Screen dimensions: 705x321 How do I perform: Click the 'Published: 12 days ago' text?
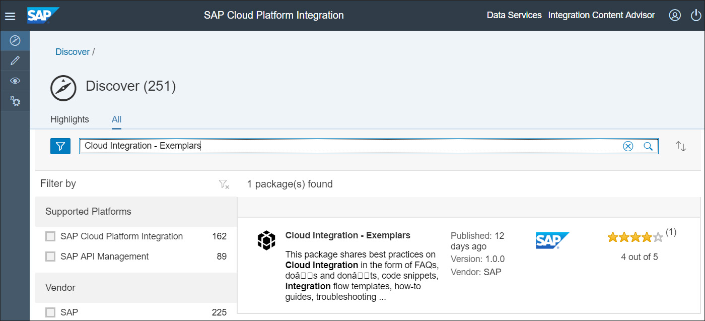(x=477, y=241)
